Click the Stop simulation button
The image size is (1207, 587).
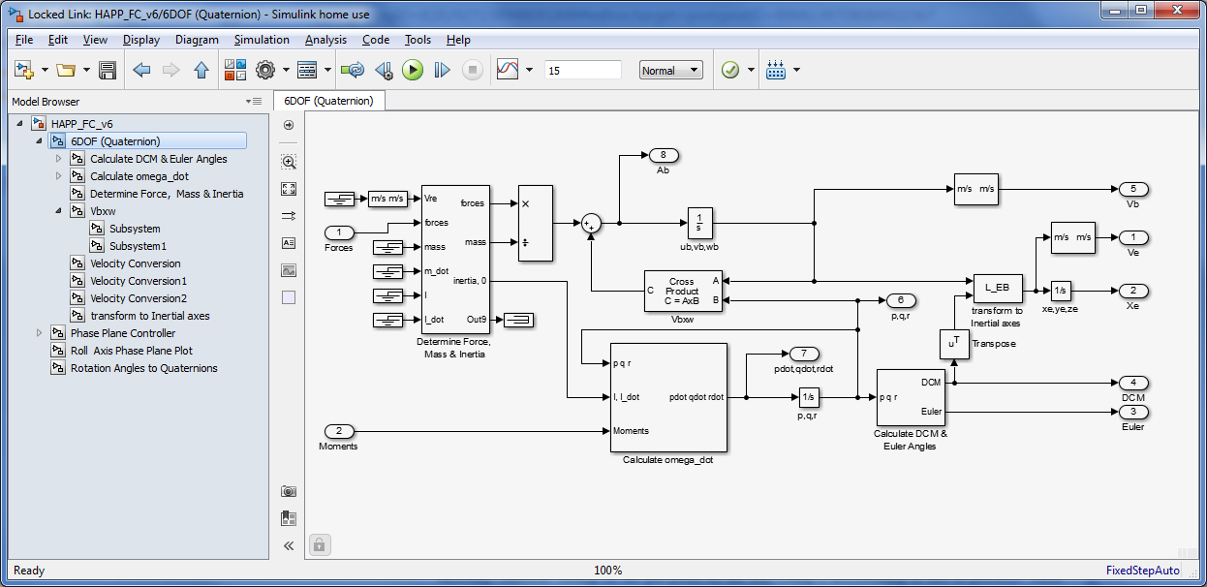(472, 70)
